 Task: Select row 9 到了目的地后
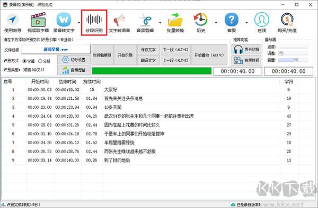point(117,160)
